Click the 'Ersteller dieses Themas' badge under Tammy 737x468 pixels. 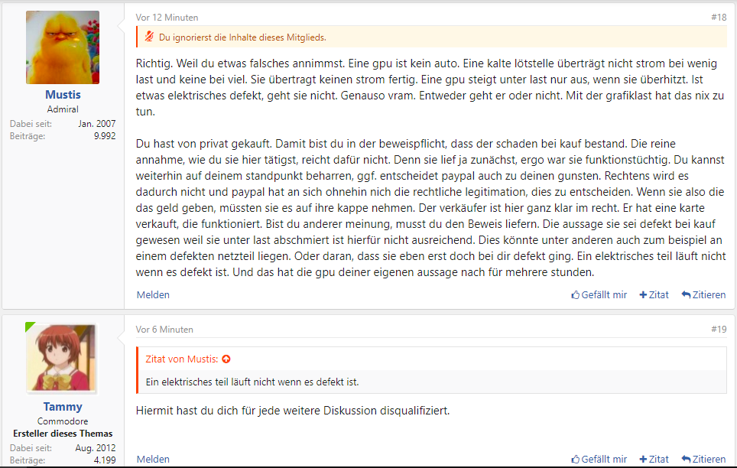click(63, 434)
